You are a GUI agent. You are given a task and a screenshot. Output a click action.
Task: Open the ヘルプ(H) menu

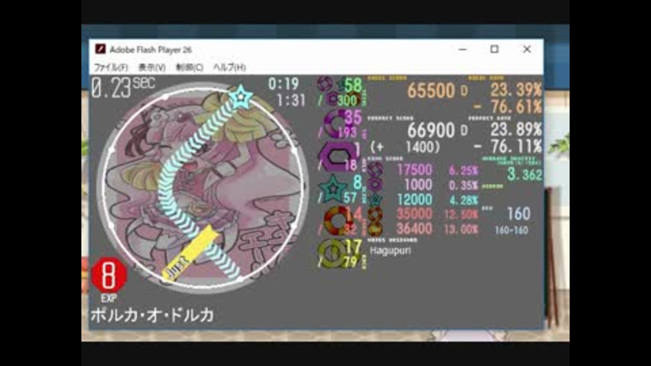[229, 67]
